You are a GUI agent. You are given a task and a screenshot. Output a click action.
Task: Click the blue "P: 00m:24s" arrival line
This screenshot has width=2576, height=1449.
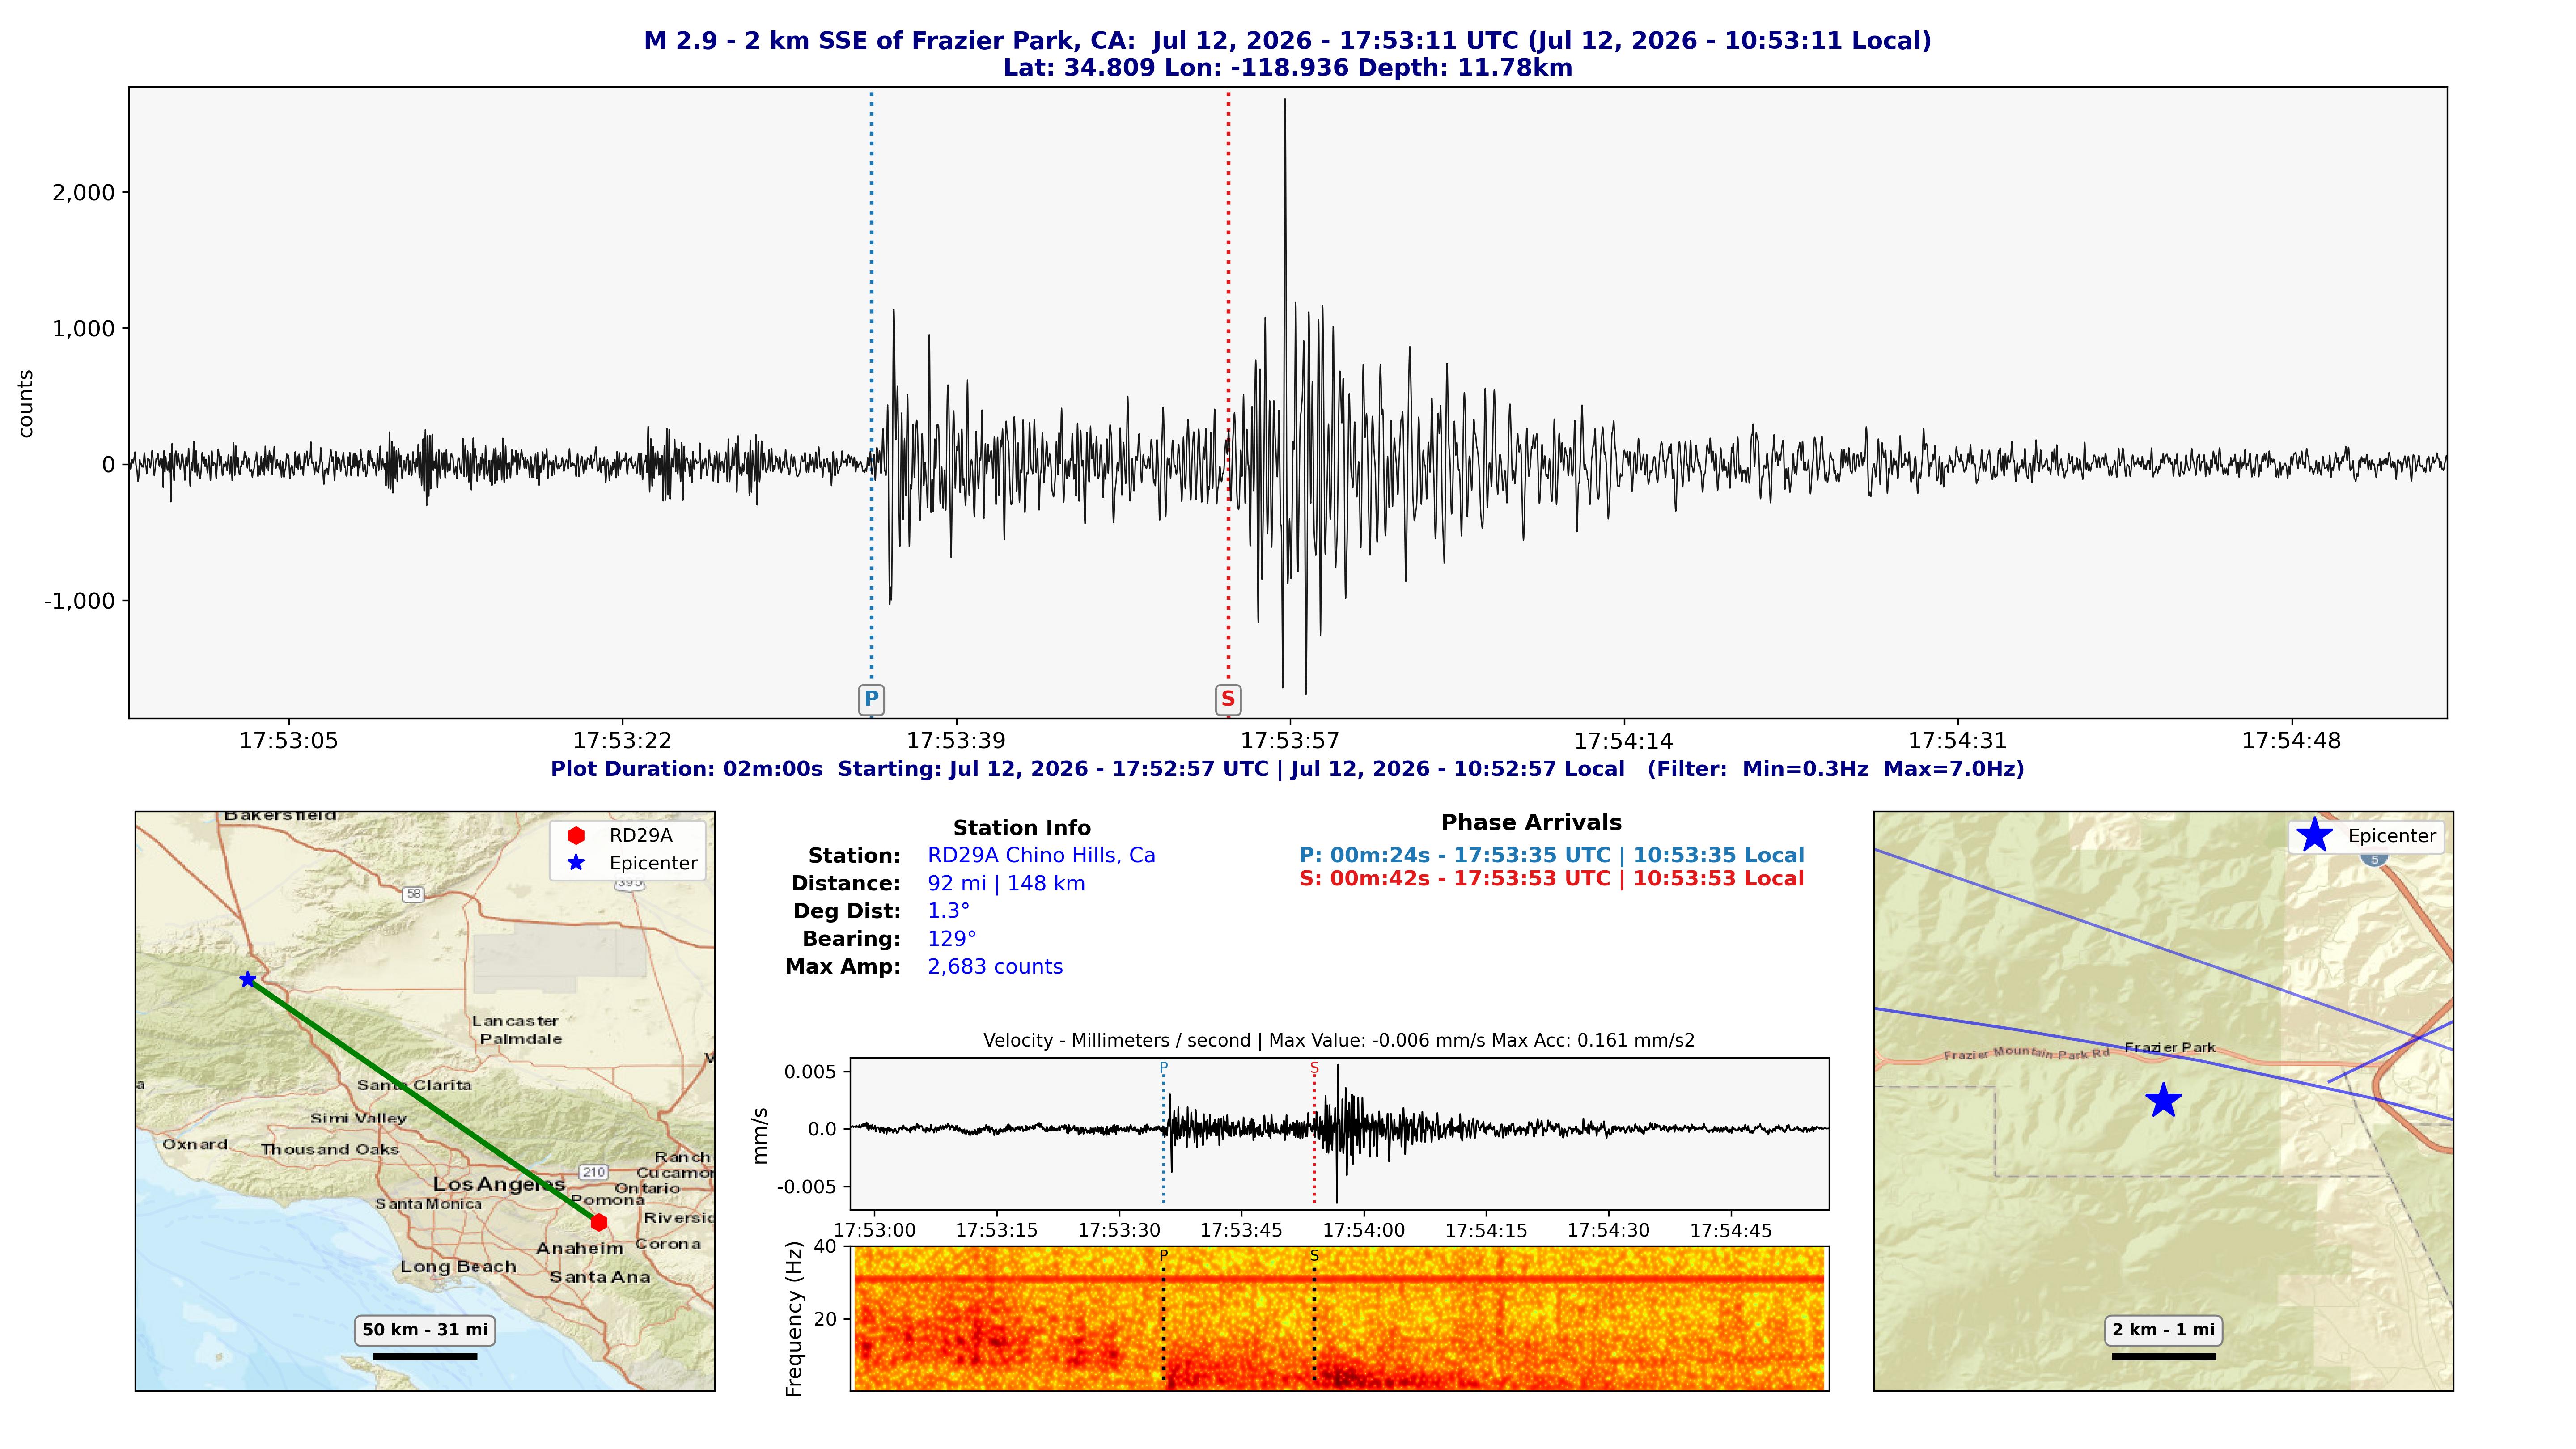tap(1552, 856)
